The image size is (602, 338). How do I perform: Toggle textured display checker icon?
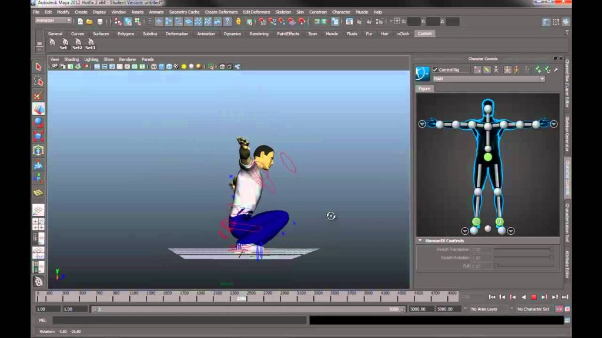[x=176, y=67]
